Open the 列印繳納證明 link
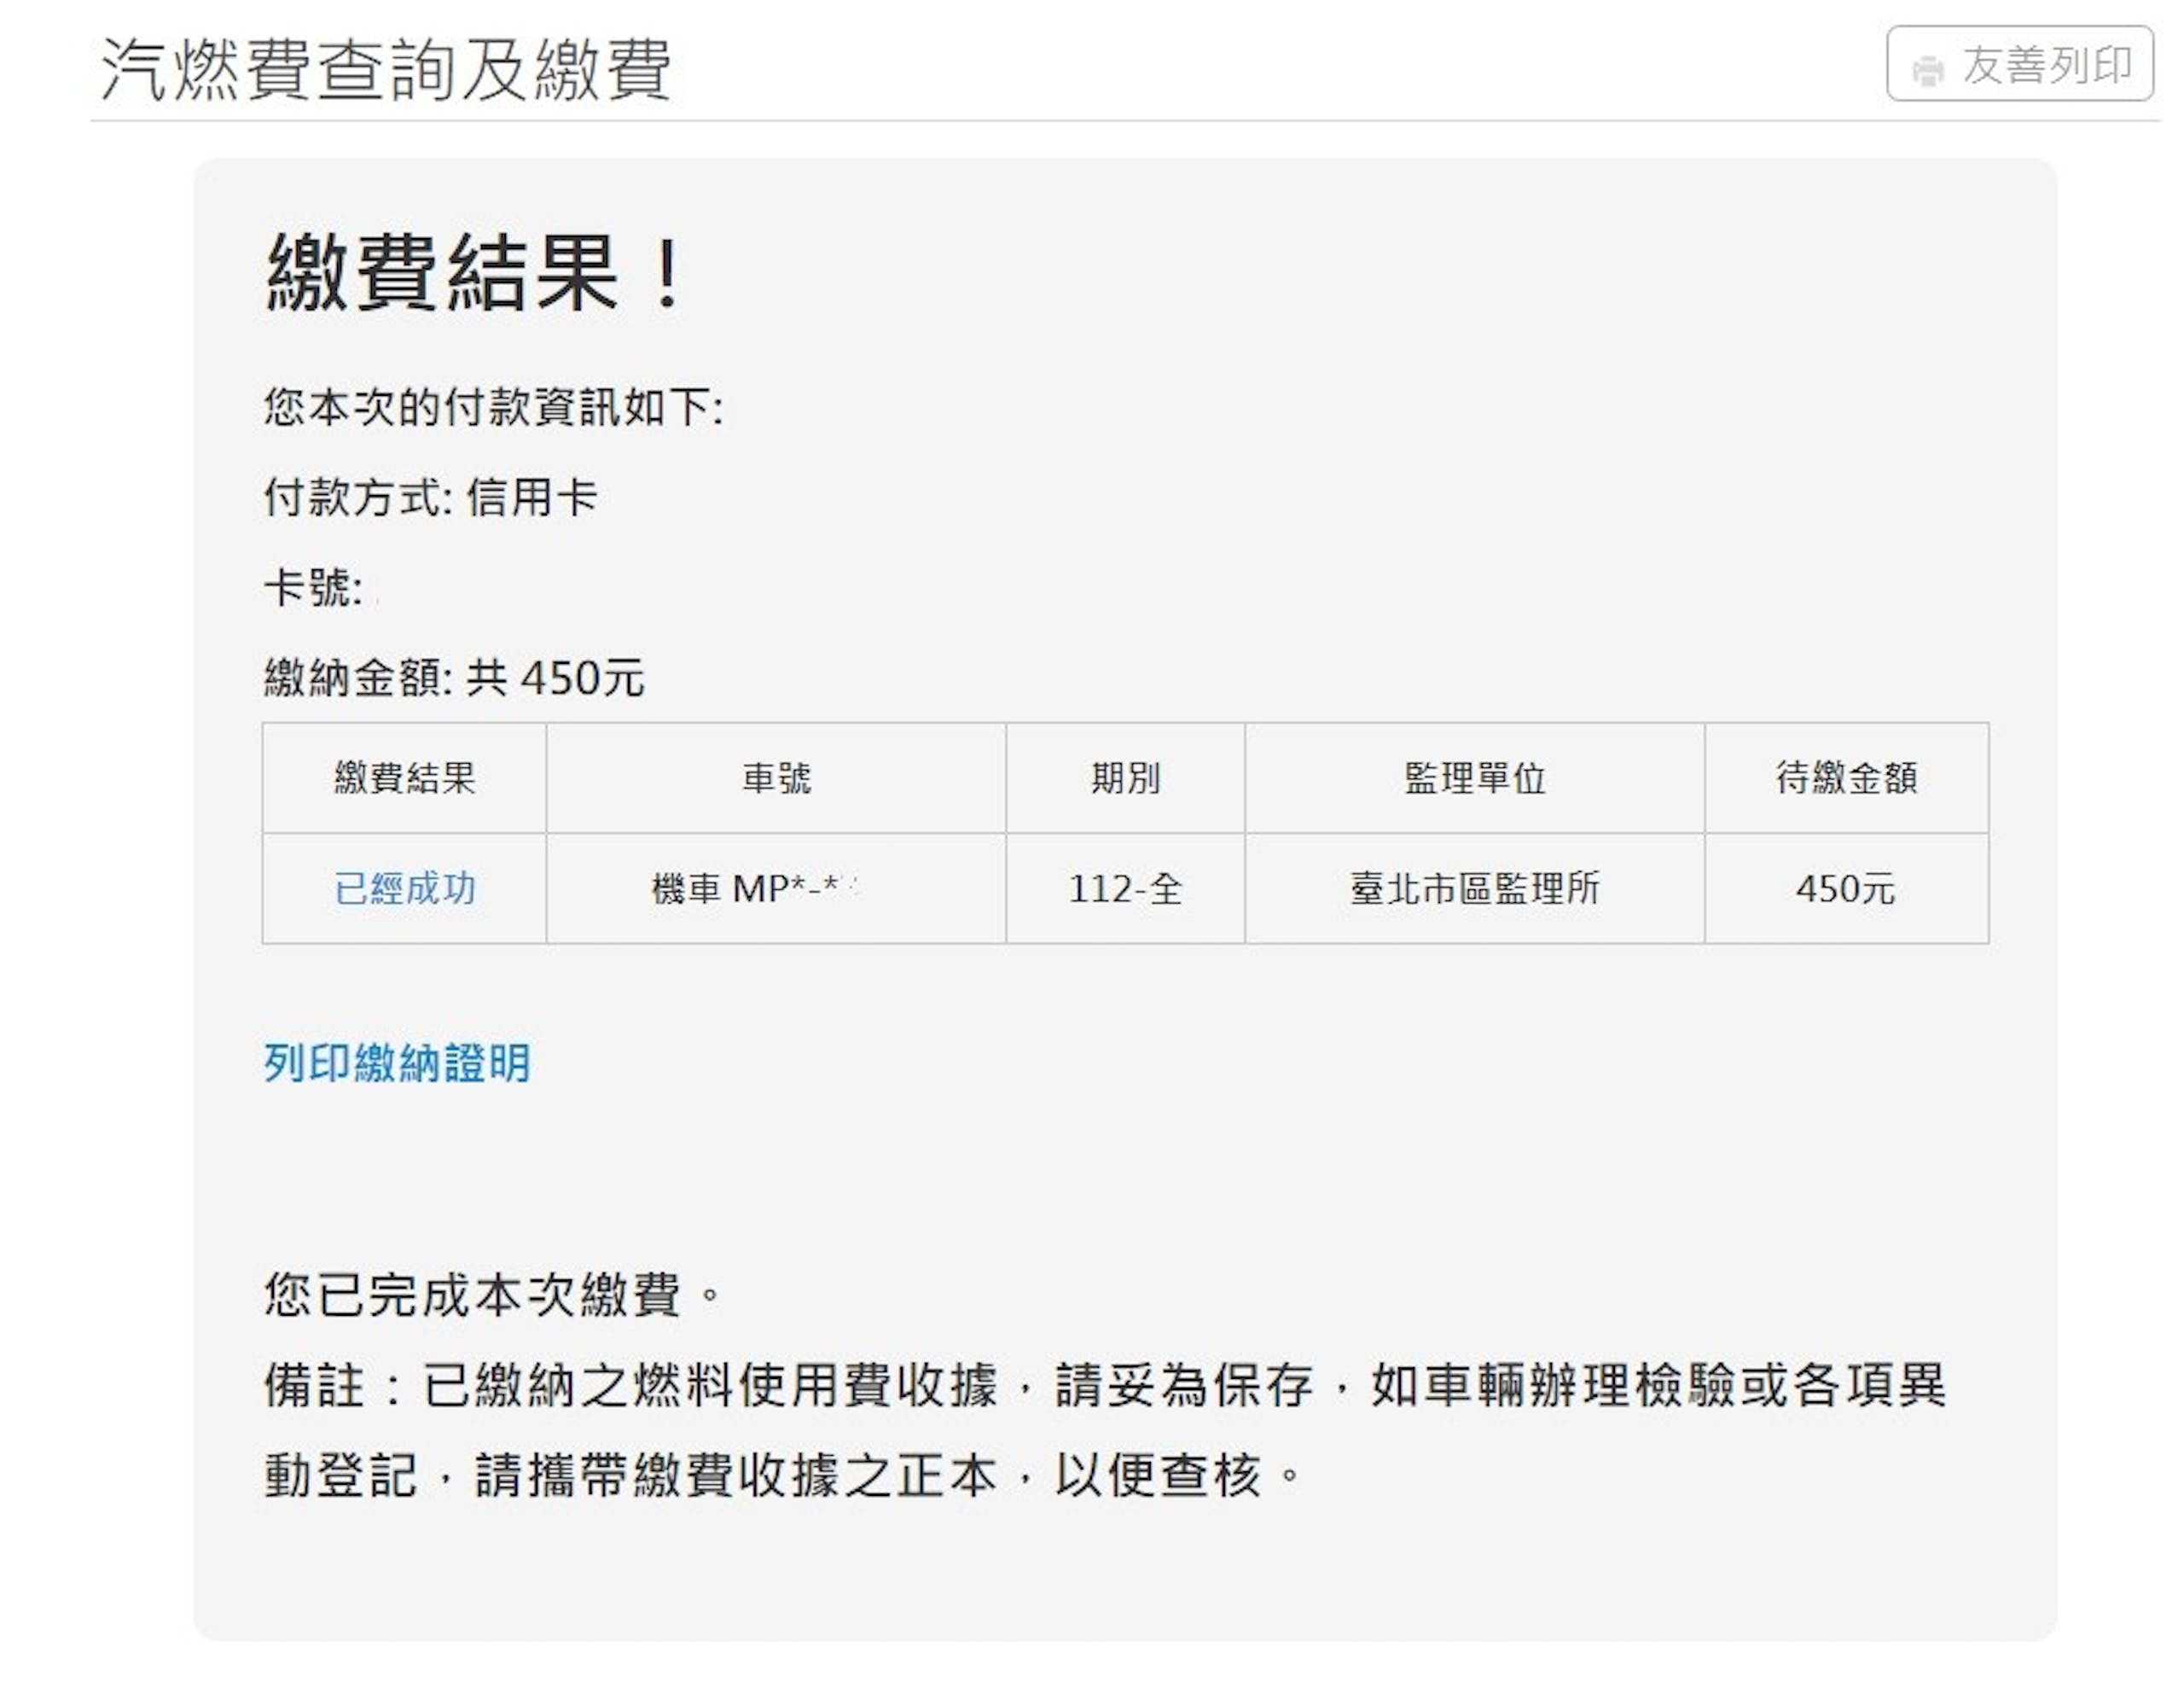Image resolution: width=2184 pixels, height=1682 pixels. [x=397, y=1062]
